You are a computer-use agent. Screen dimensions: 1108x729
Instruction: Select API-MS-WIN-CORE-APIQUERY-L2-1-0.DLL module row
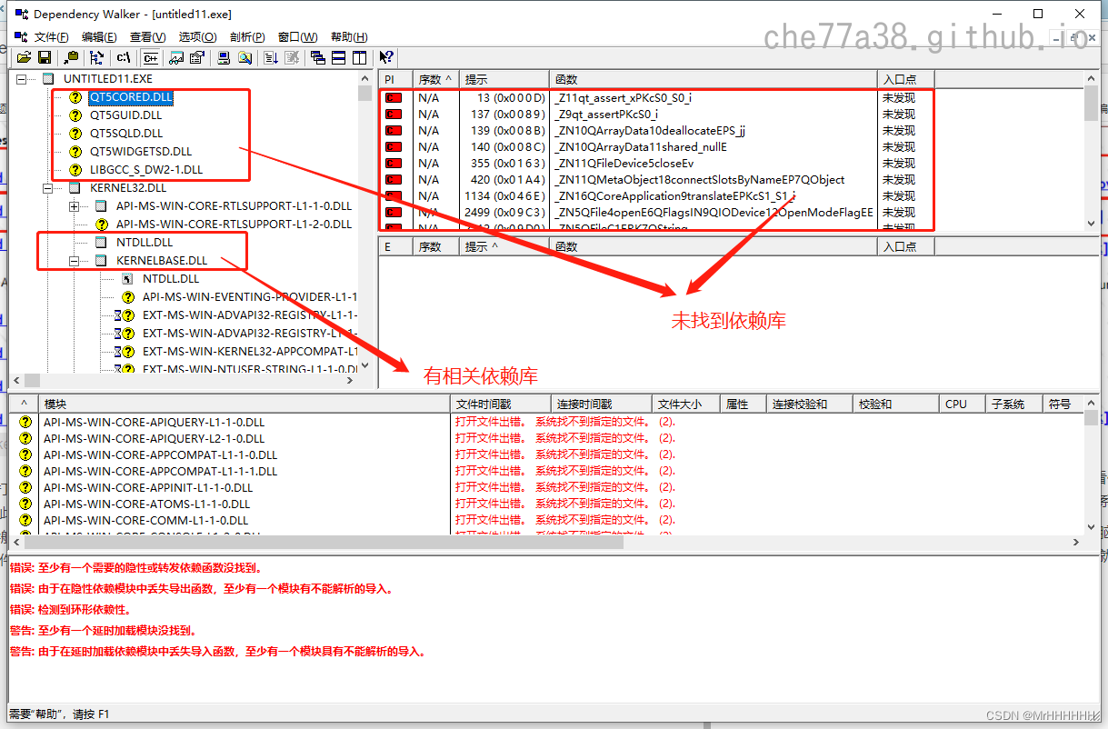pos(545,439)
